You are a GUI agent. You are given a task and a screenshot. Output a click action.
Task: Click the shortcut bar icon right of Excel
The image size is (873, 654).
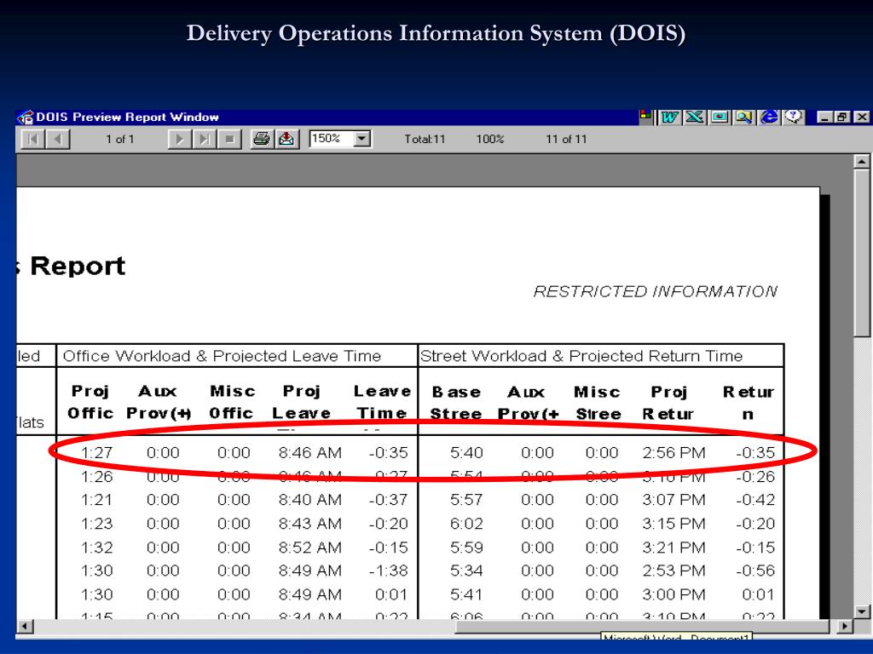(719, 117)
